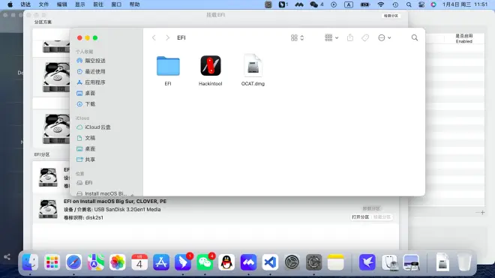
Task: Search in the Finder window
Action: pos(415,38)
